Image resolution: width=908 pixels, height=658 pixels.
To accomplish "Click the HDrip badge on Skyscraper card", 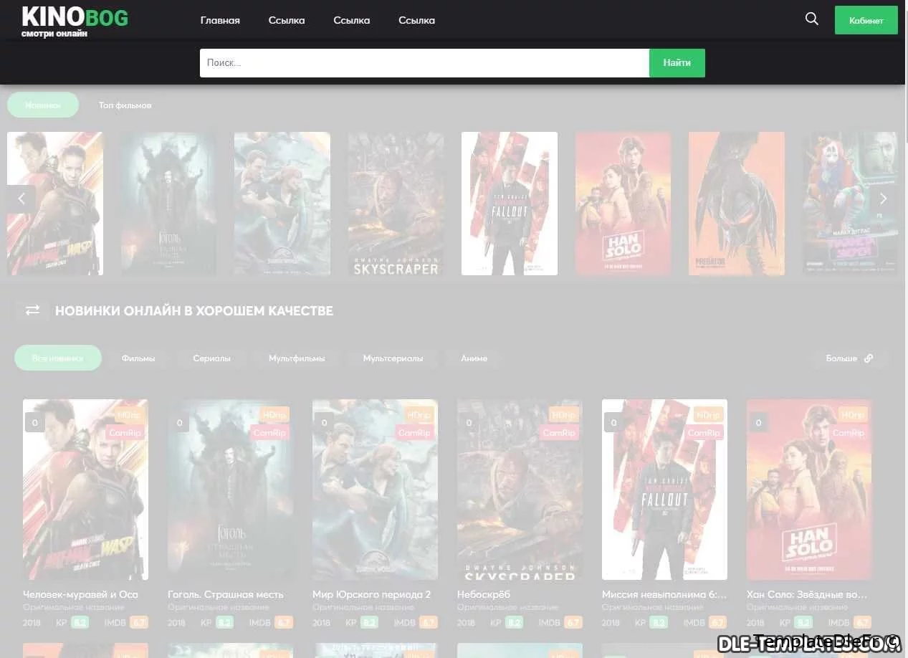I will [563, 415].
